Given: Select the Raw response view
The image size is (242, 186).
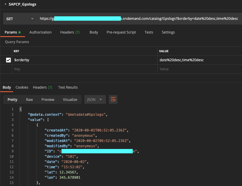Looking at the screenshot, I should [x=29, y=99].
